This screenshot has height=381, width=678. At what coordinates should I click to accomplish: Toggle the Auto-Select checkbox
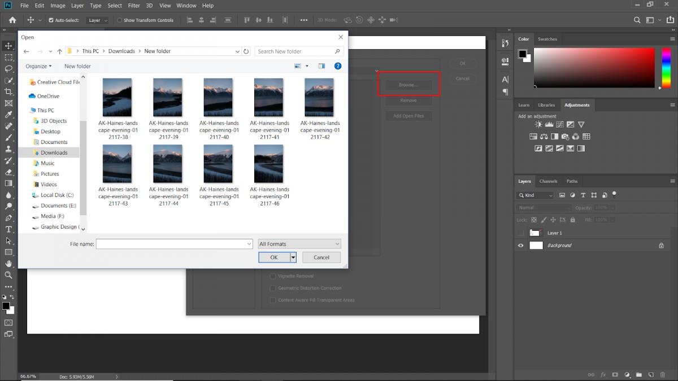pos(51,20)
